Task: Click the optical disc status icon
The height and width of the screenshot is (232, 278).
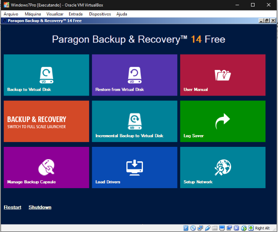Action: pos(193,228)
